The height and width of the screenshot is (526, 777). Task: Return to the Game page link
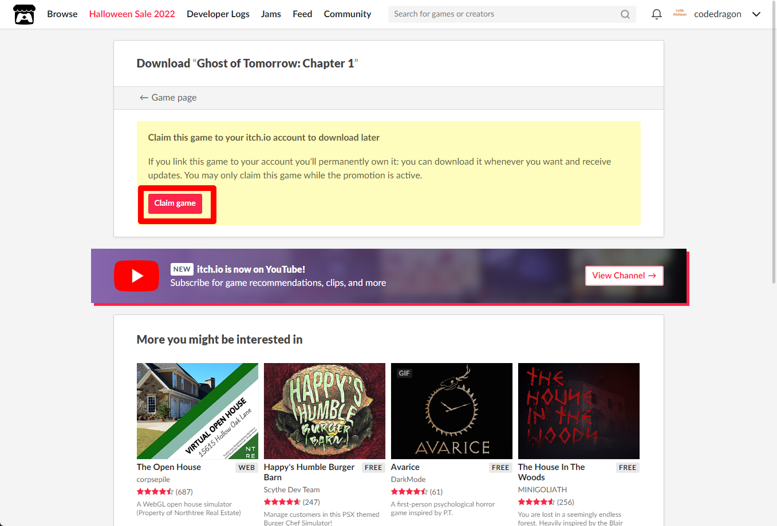168,98
